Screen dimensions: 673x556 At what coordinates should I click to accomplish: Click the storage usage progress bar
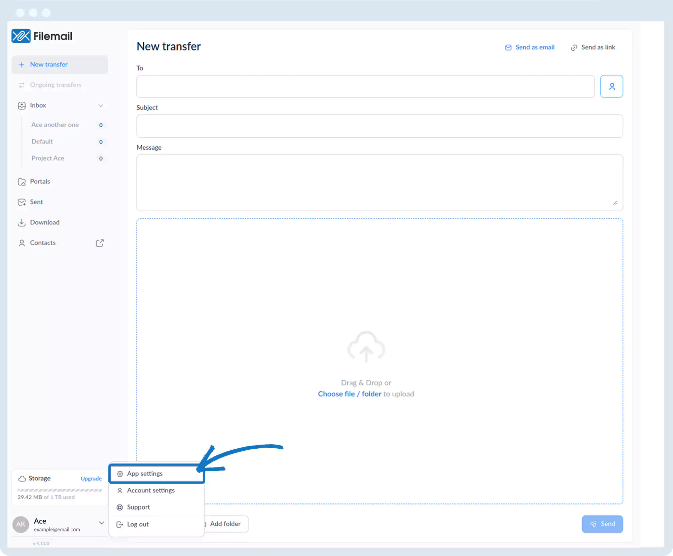click(x=60, y=490)
